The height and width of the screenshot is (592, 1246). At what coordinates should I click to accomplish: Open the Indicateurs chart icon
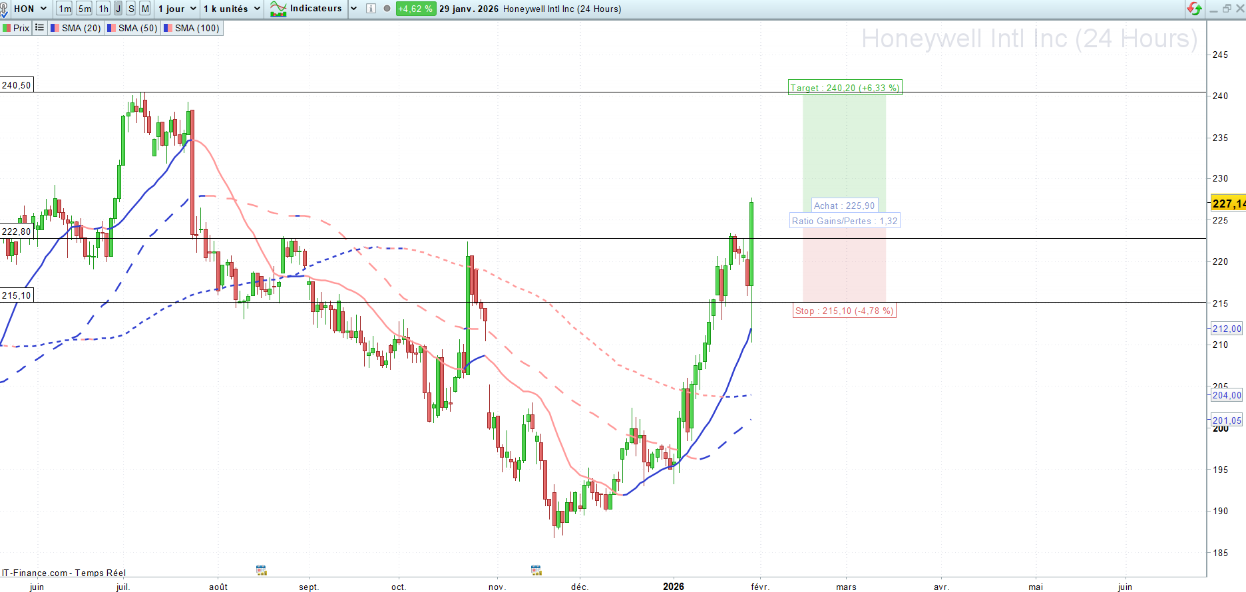coord(278,9)
